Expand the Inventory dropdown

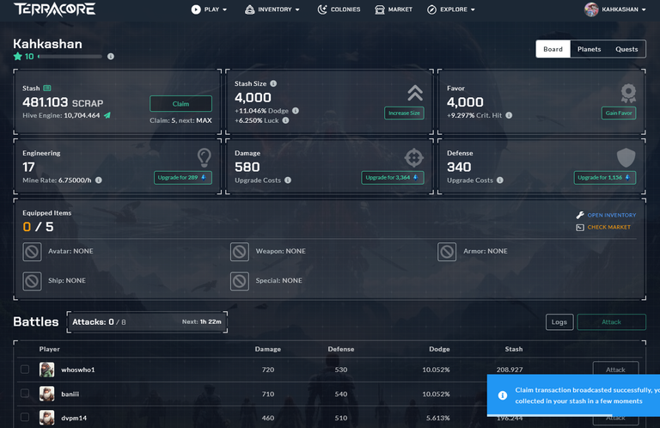tap(272, 9)
